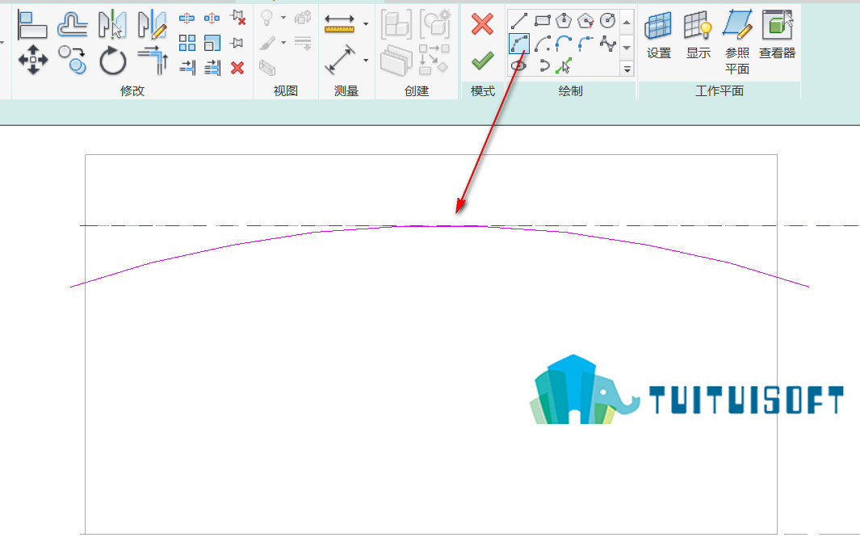Screen dimensions: 860x554
Task: Click the 修改 panel title
Action: [x=132, y=91]
